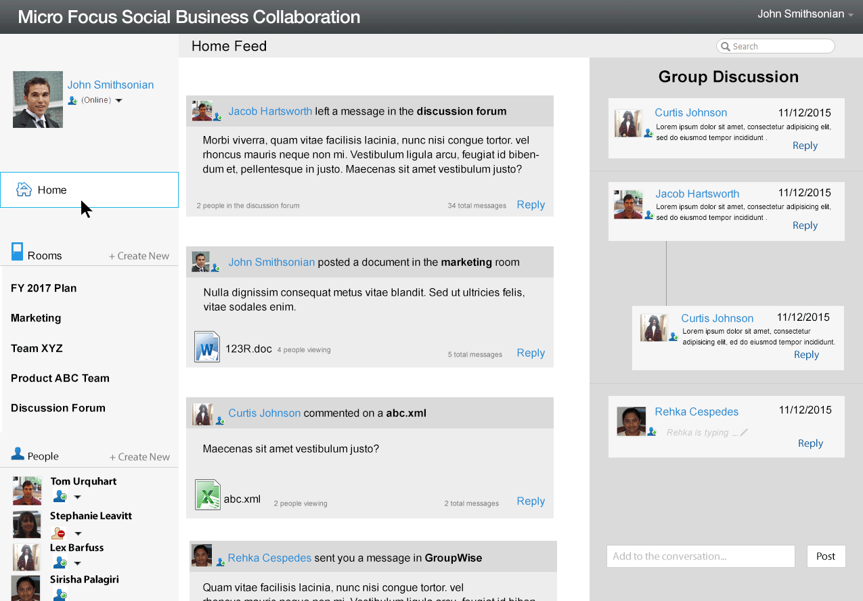The image size is (863, 601).
Task: Click Curtis Johnson's avatar in the abc.xml post
Action: click(203, 414)
